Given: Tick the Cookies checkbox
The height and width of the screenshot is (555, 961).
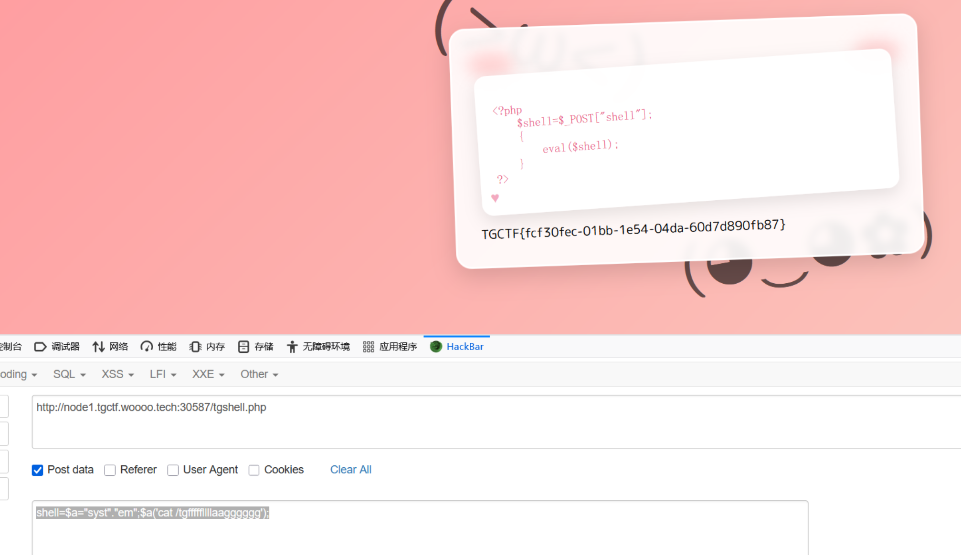Looking at the screenshot, I should coord(254,470).
